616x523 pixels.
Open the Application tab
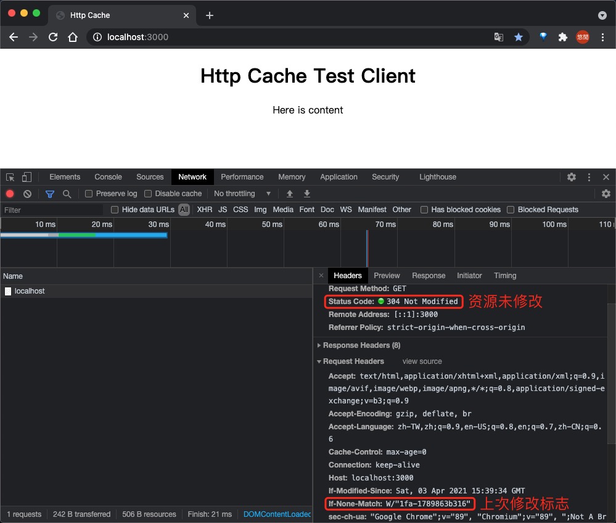coord(339,177)
